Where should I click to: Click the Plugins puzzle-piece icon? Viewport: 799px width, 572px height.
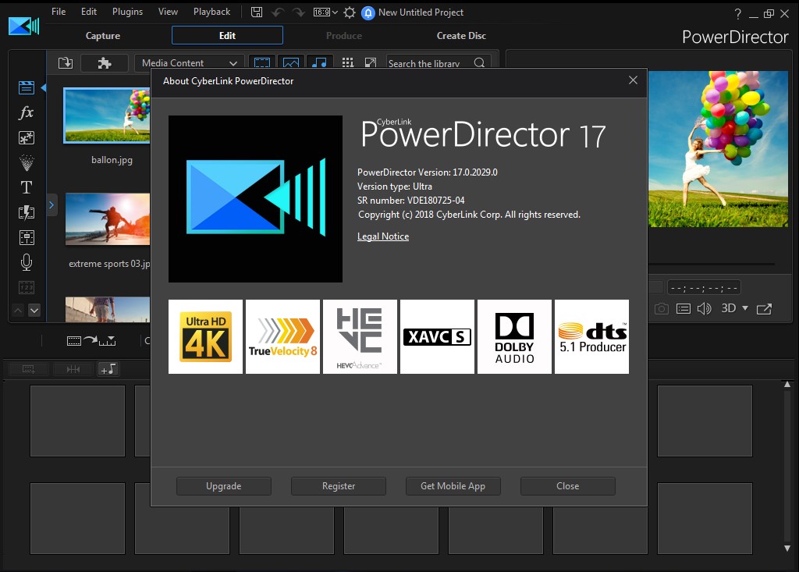click(105, 62)
